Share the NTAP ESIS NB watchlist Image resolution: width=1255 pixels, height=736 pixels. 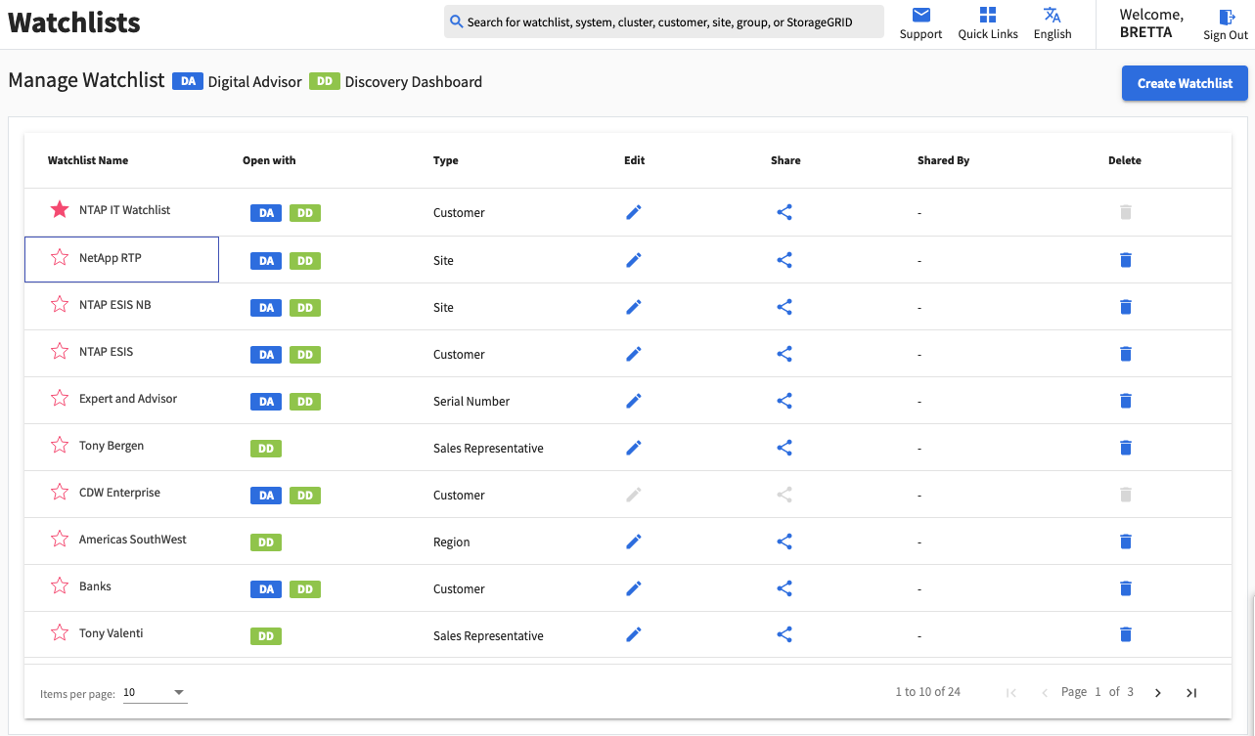tap(784, 307)
